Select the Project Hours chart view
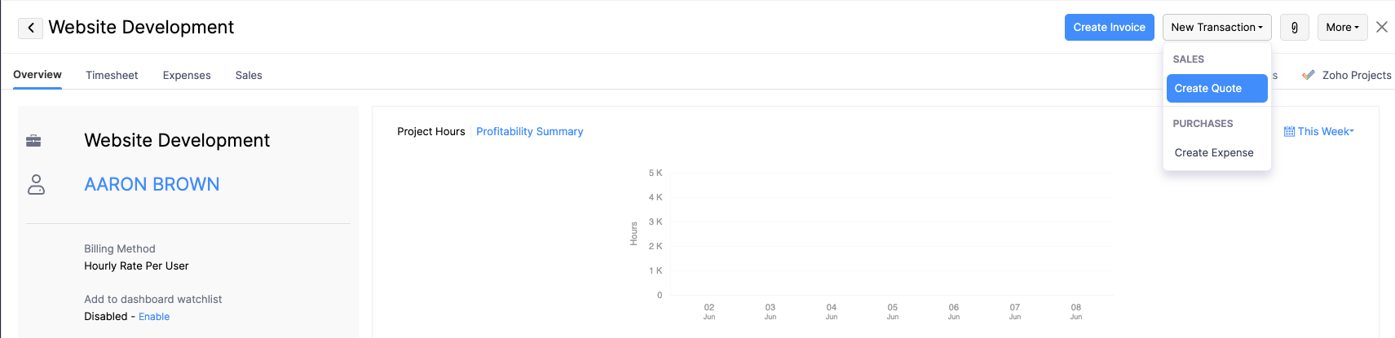This screenshot has height=338, width=1395. point(430,131)
